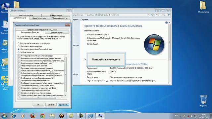
Task: Click the Show desktop button
Action: pos(211,116)
